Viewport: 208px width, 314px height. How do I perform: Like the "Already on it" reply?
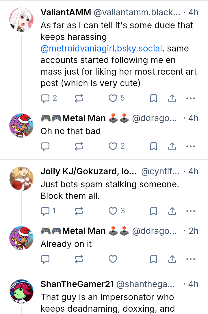pyautogui.click(x=113, y=259)
